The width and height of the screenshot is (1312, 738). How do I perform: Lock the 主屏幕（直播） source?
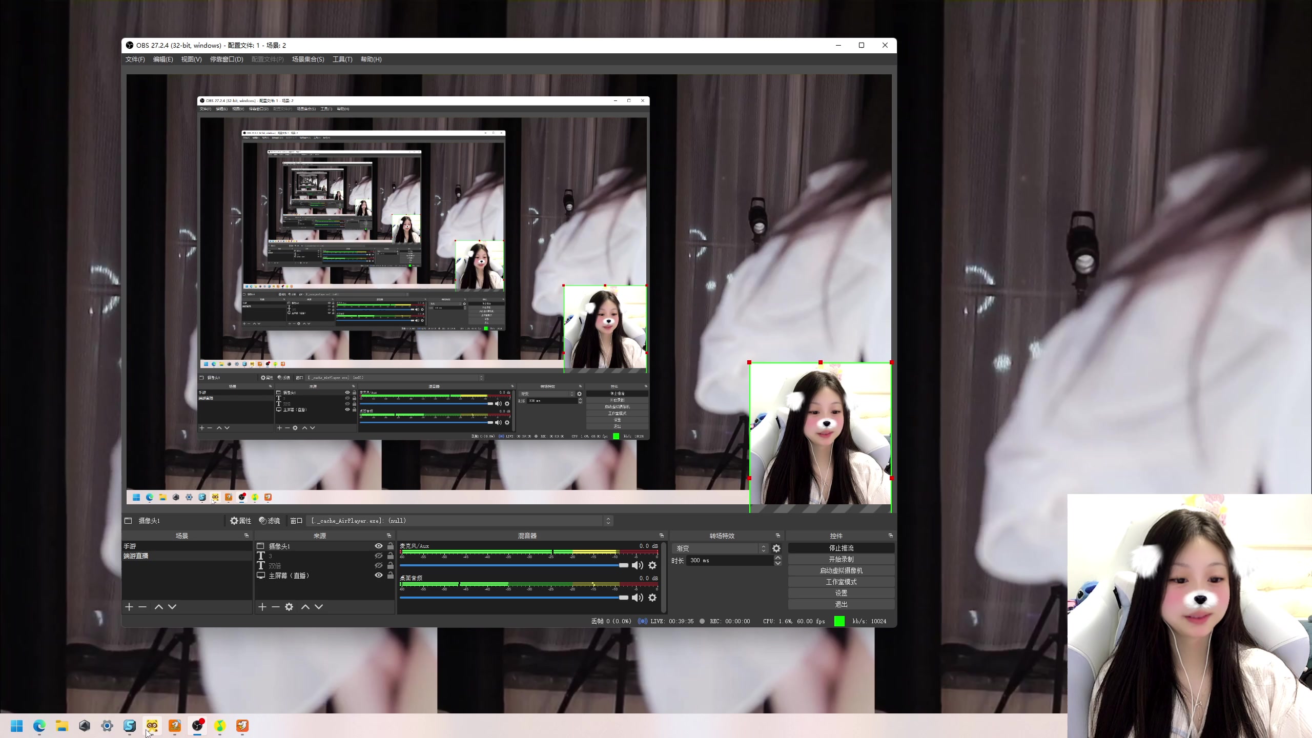point(391,576)
